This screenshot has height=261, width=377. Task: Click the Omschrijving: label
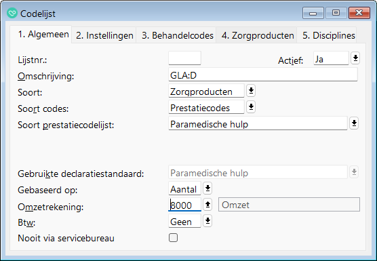point(46,77)
